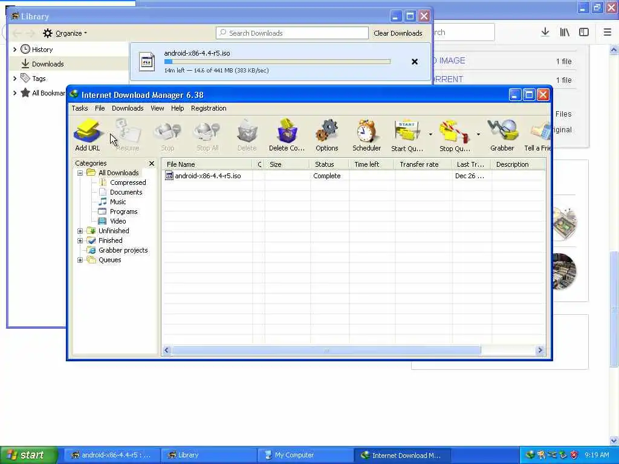Click the Search Downloads field in Library
619x464 pixels.
pyautogui.click(x=292, y=33)
